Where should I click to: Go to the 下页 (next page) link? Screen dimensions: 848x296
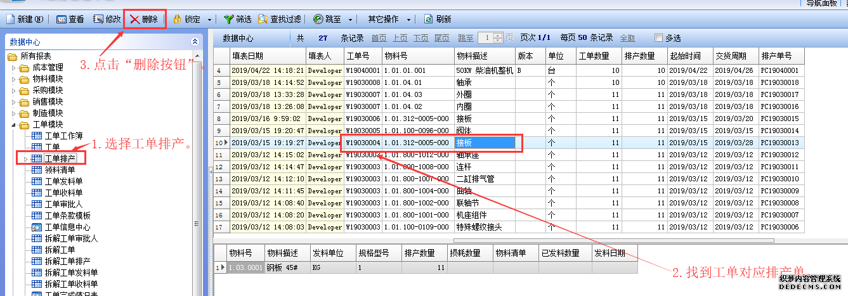click(421, 38)
